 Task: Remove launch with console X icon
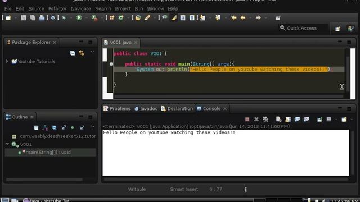pyautogui.click(x=256, y=119)
